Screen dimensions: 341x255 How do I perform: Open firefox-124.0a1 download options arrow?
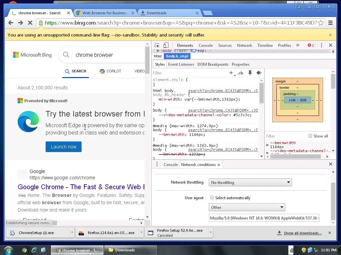point(141,233)
